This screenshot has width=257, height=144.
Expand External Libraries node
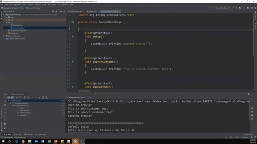coord(4,36)
